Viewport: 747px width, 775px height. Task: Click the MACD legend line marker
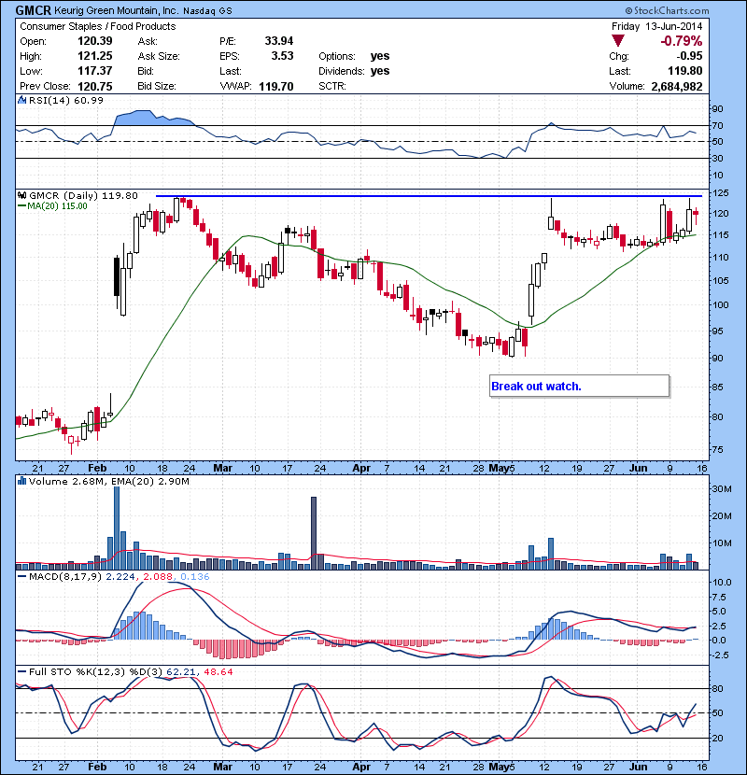(21, 576)
